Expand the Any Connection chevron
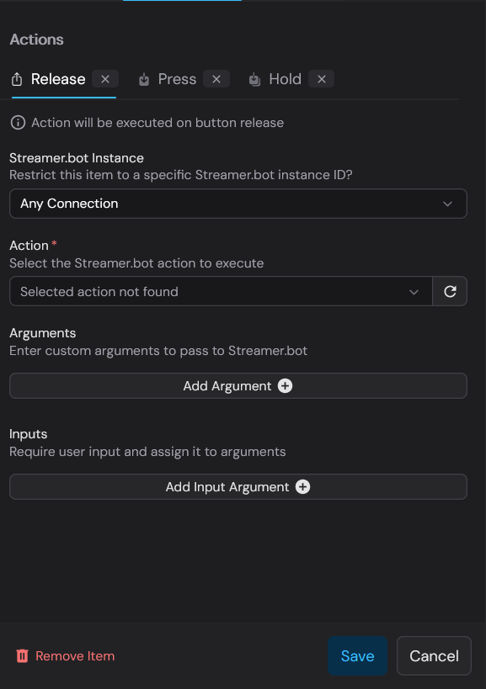 click(450, 204)
